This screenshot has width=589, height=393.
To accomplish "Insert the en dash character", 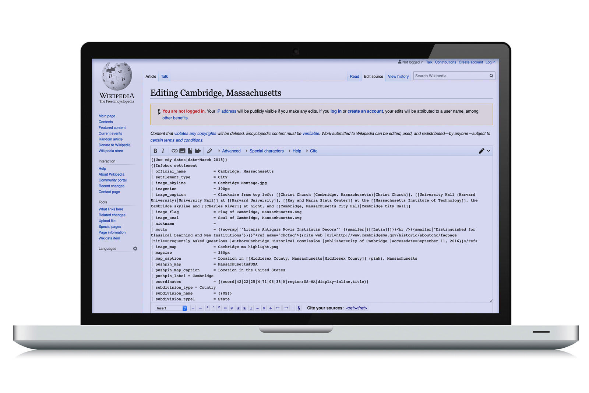I will click(193, 308).
